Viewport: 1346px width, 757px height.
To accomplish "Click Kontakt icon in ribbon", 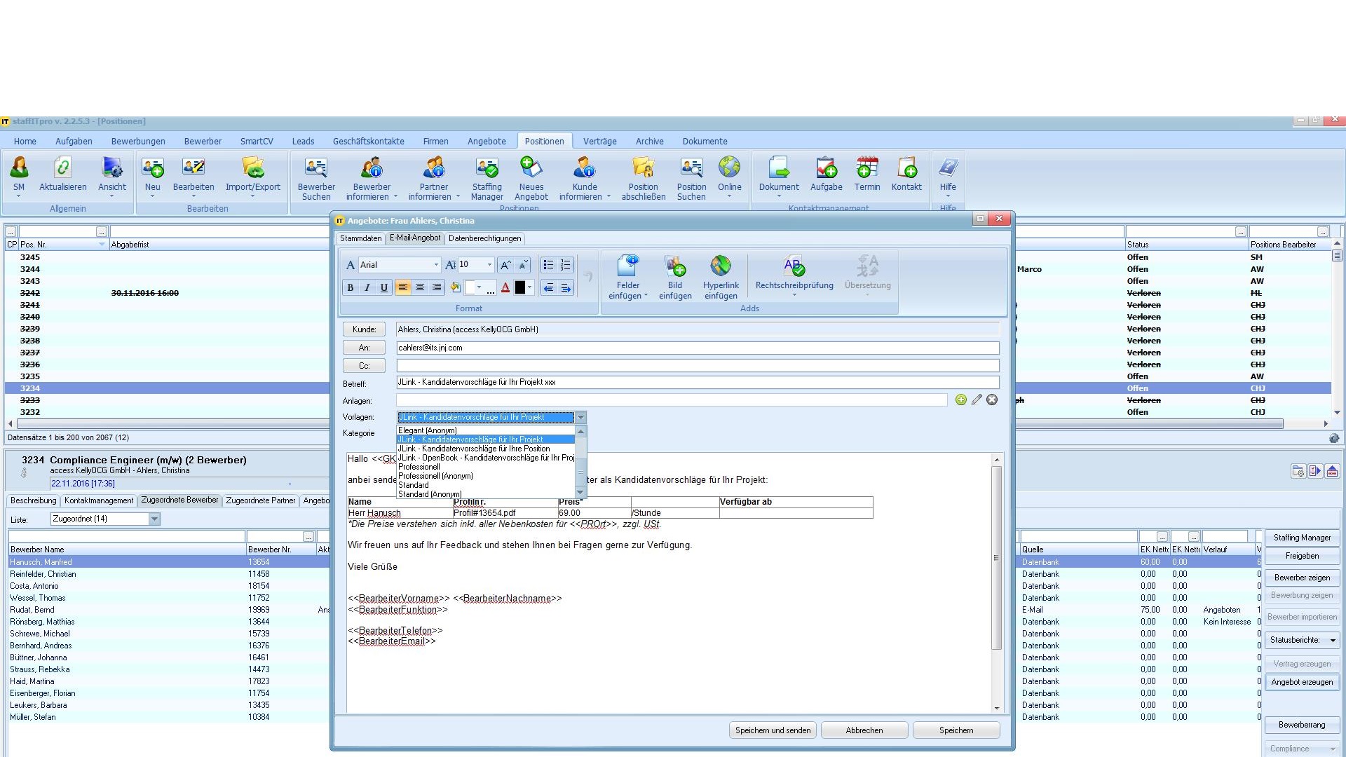I will [x=906, y=175].
